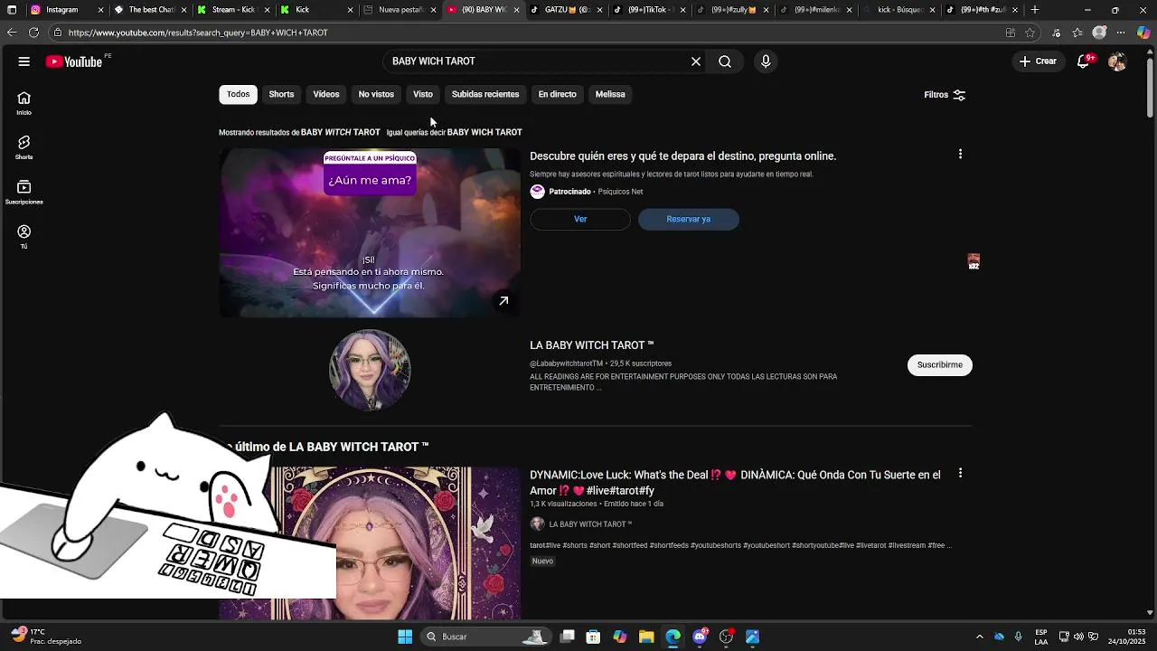
Task: Click the taskbar Buscar search box
Action: click(485, 637)
